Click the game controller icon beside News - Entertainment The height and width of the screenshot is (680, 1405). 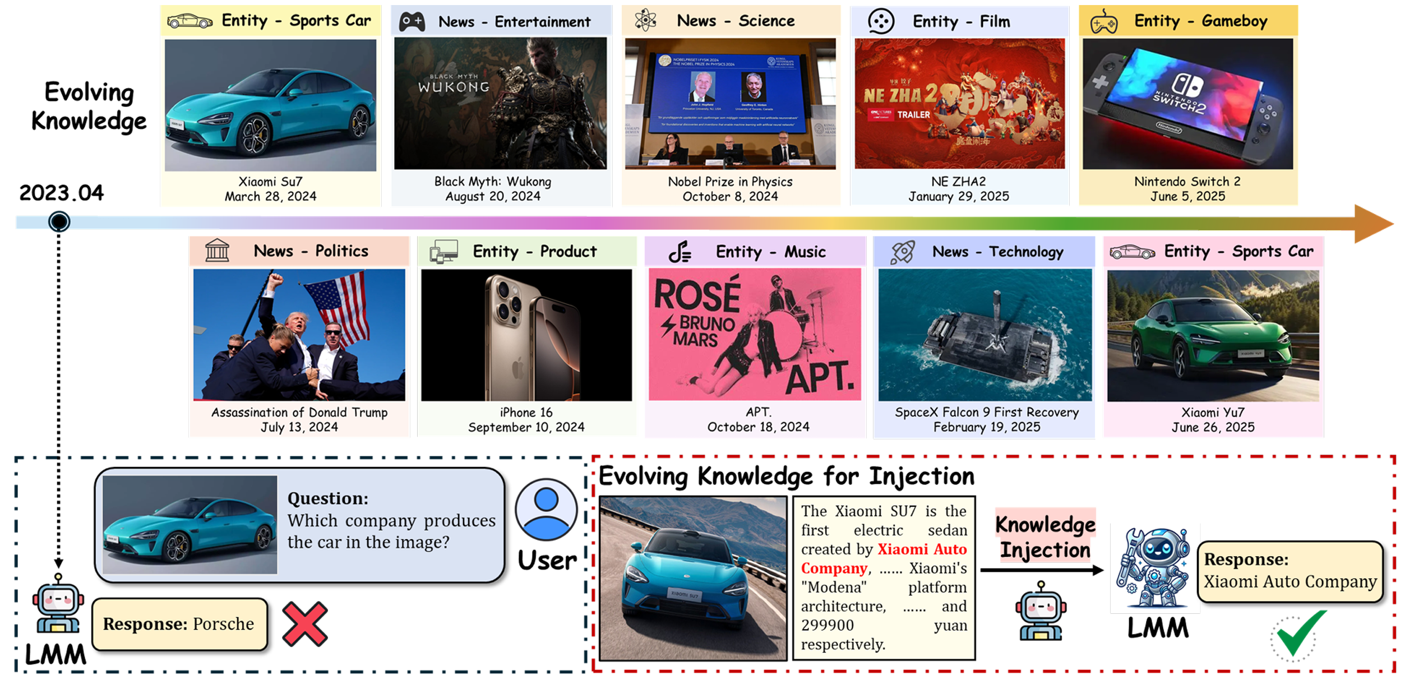412,22
